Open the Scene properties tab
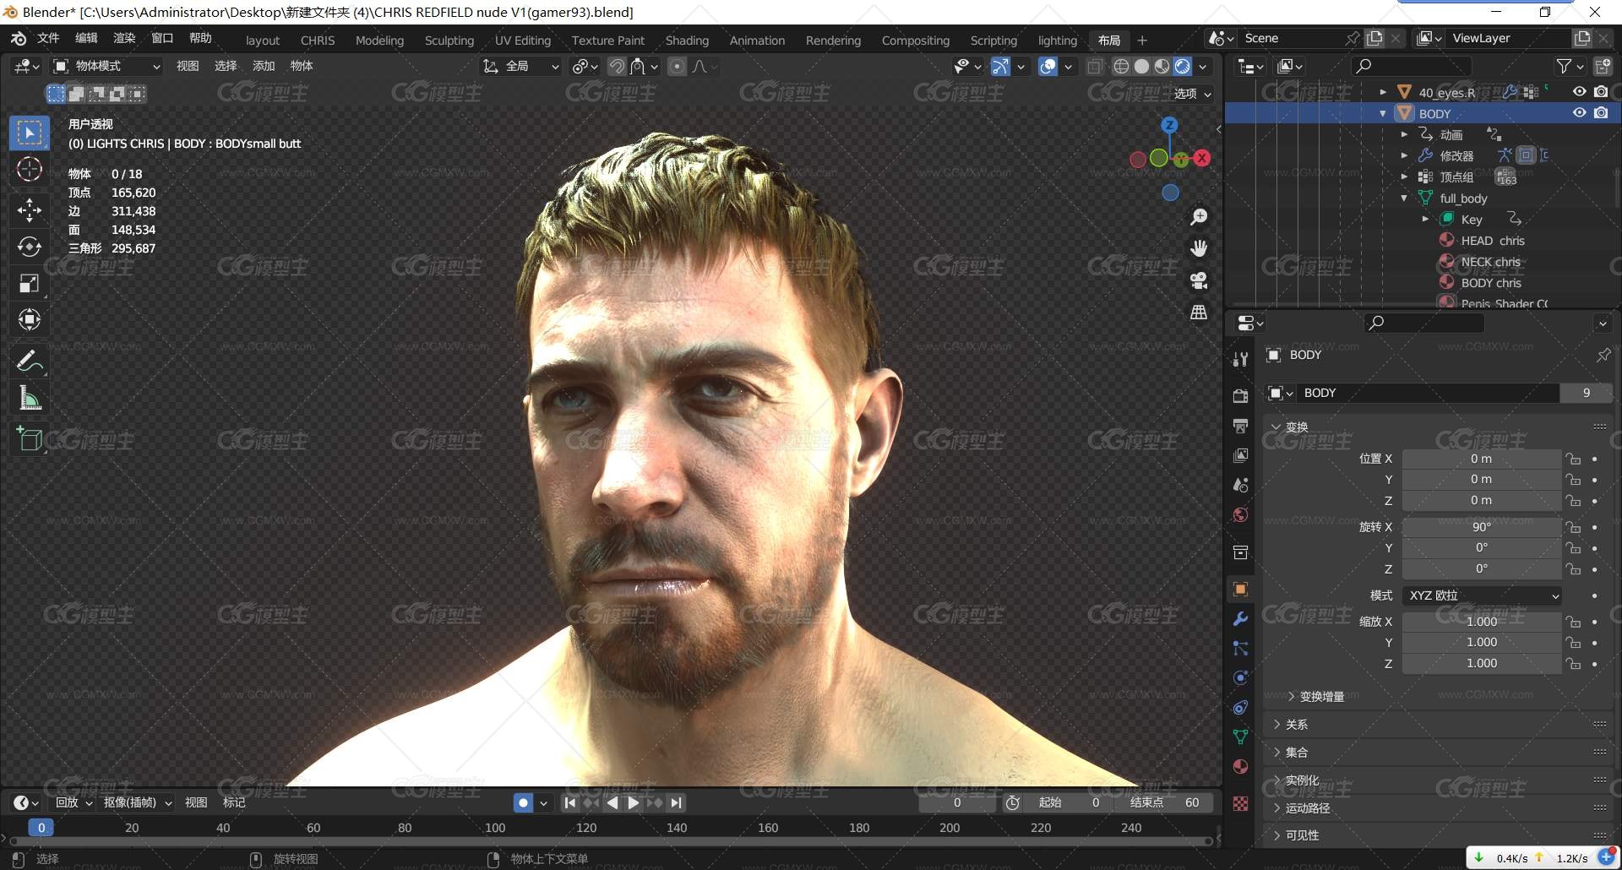 click(x=1240, y=485)
